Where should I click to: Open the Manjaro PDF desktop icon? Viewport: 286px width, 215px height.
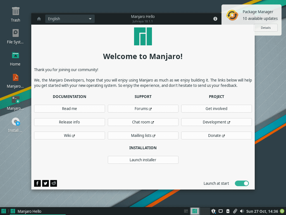[x=15, y=78]
